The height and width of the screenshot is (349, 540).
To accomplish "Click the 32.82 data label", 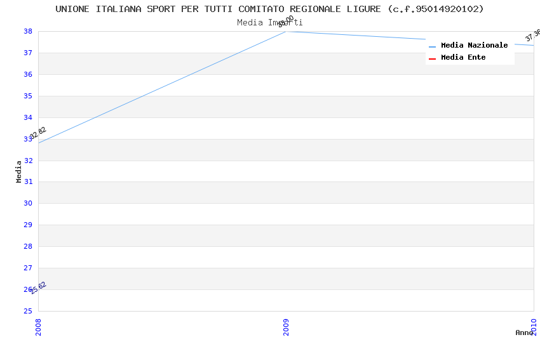I will [x=38, y=133].
